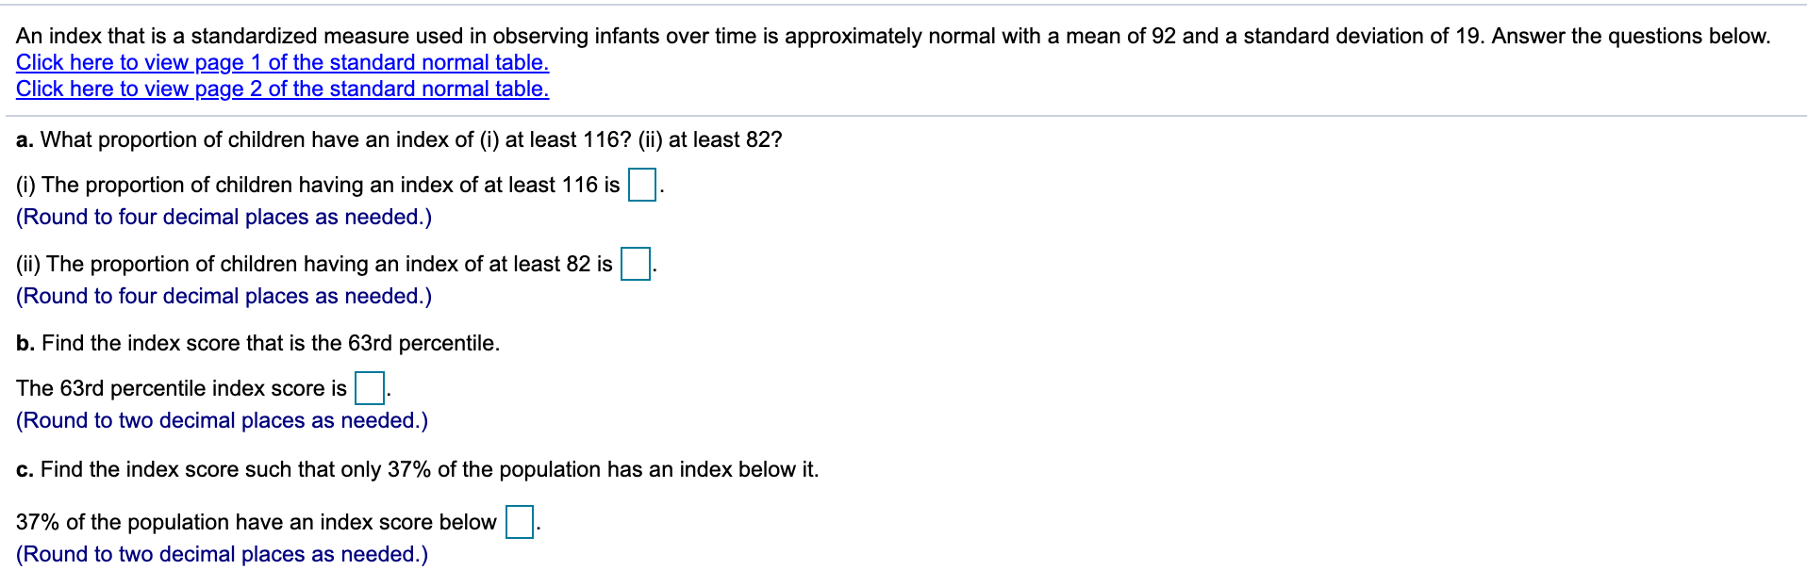Click question b about the 63rd percentile

257,343
